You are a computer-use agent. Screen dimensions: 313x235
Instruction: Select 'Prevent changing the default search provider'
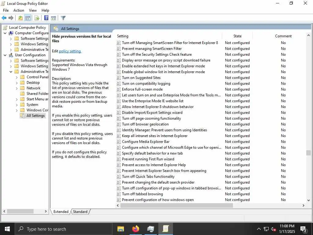[x=158, y=182]
